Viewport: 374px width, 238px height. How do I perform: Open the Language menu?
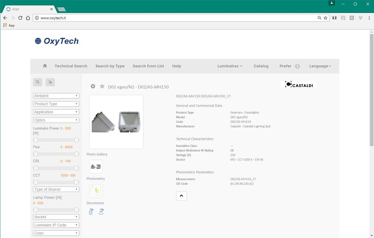(x=320, y=66)
